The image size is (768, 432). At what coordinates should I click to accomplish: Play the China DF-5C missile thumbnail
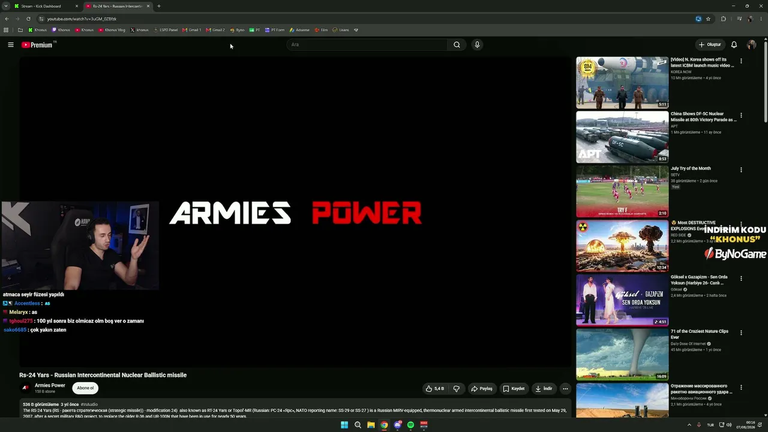(622, 137)
